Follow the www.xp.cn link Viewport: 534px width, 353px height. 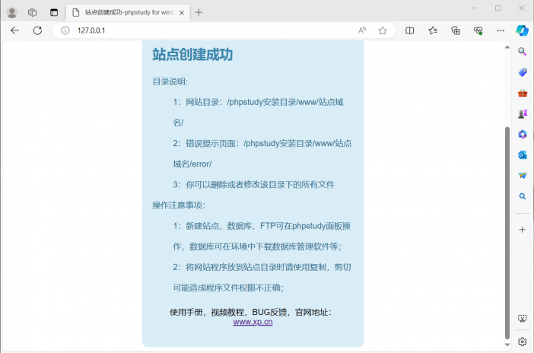pyautogui.click(x=253, y=322)
